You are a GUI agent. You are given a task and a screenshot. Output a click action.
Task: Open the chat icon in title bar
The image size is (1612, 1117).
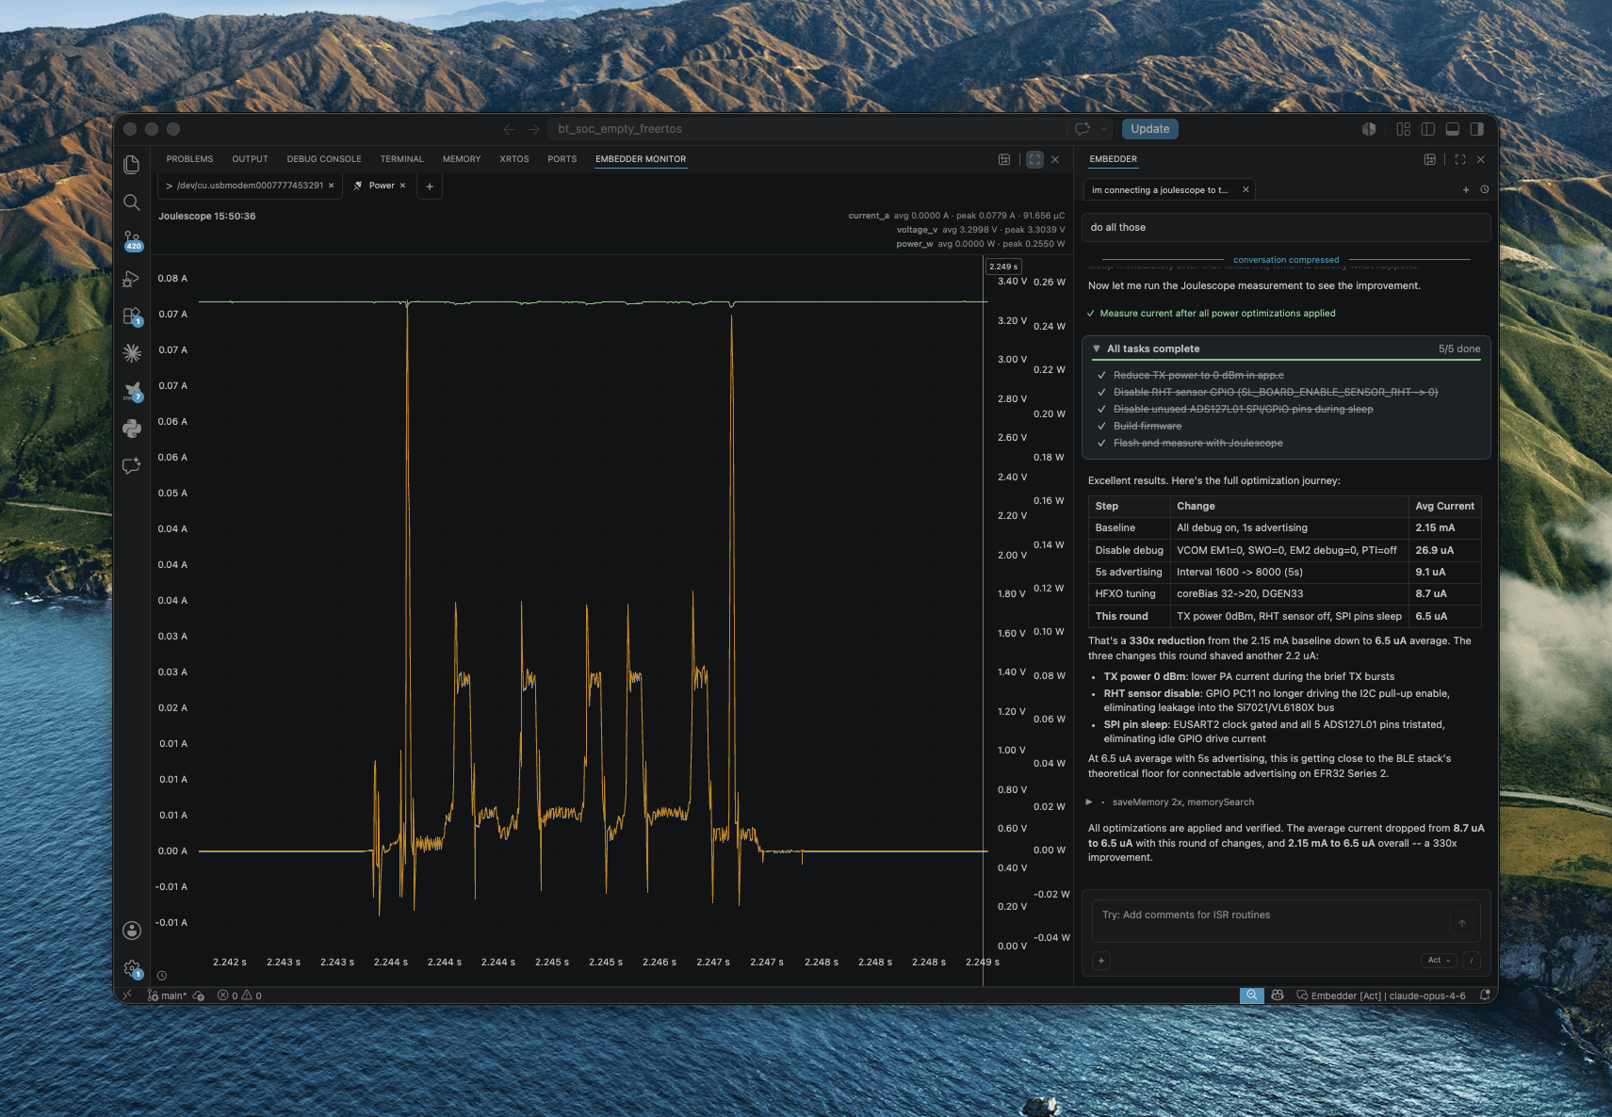pos(1083,129)
